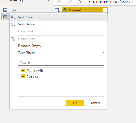
Task: Click into the filter Search box
Action: 61,62
